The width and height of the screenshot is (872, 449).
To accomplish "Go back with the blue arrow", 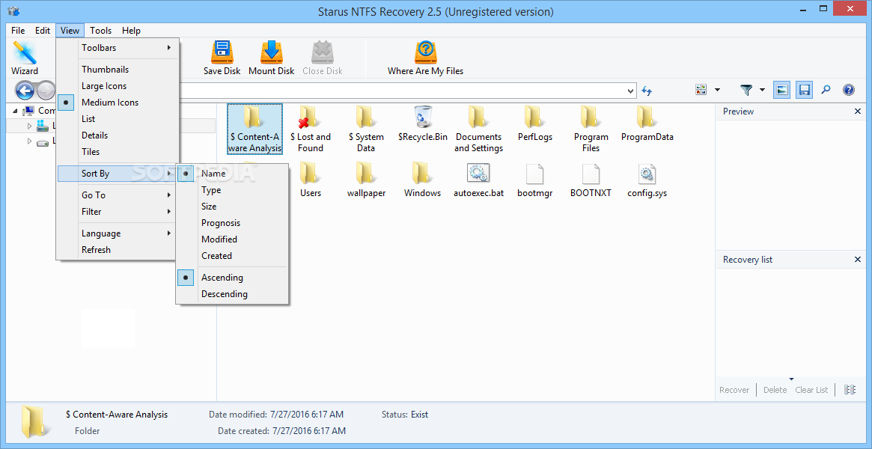I will 25,90.
